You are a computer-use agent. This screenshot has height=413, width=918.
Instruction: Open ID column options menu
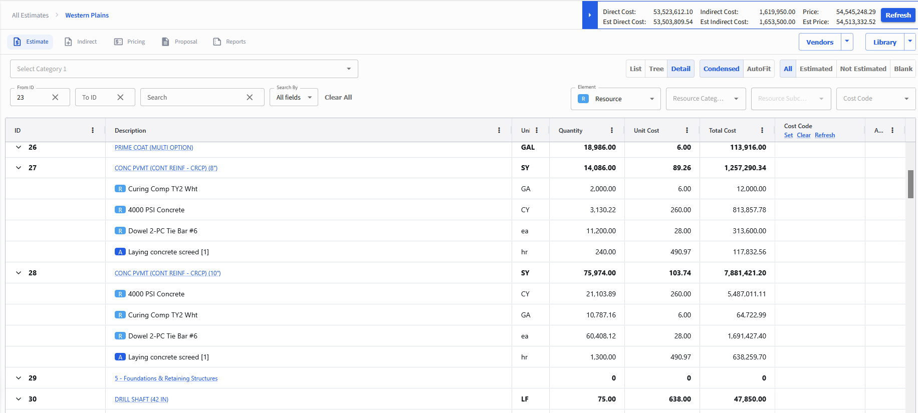(93, 130)
